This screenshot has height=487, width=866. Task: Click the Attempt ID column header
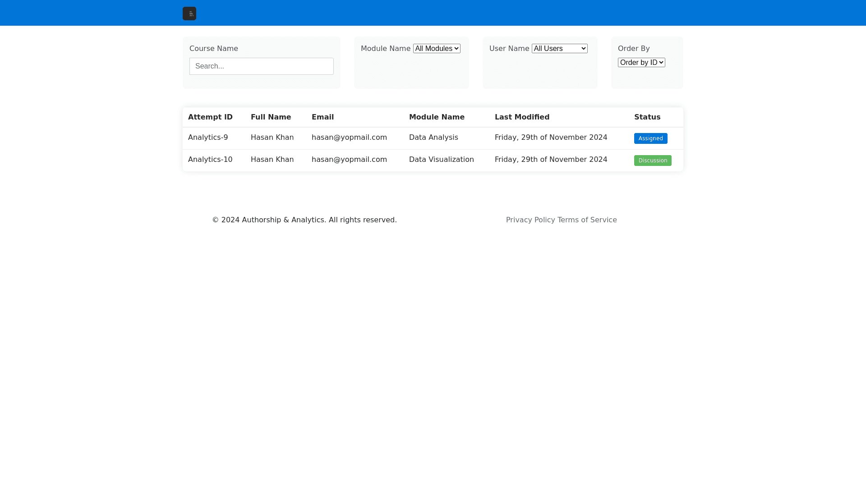click(210, 117)
